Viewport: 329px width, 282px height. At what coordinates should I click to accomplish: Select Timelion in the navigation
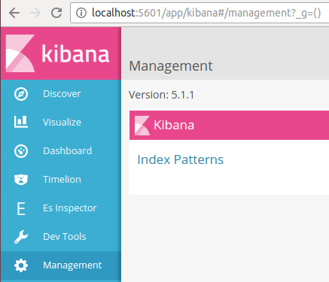[62, 180]
